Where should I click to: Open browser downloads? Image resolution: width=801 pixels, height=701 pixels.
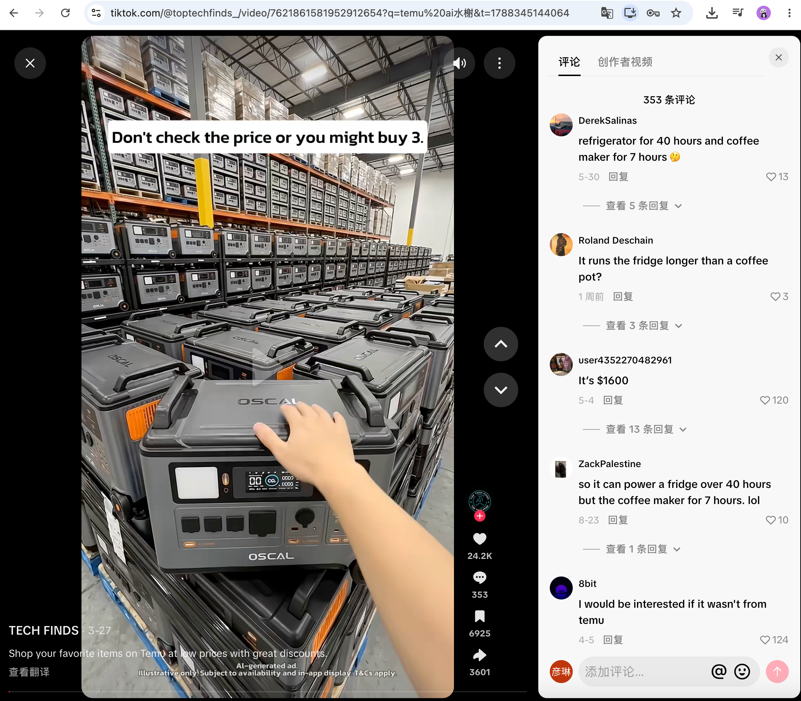point(712,13)
